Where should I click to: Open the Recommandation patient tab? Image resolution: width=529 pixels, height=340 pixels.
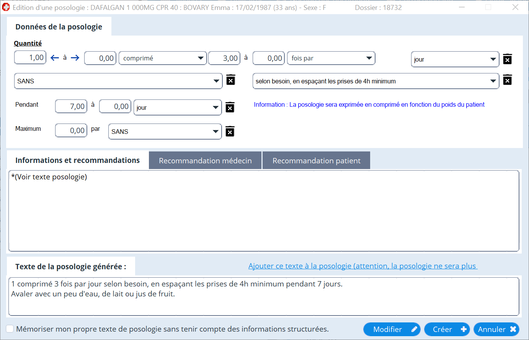[x=316, y=161]
